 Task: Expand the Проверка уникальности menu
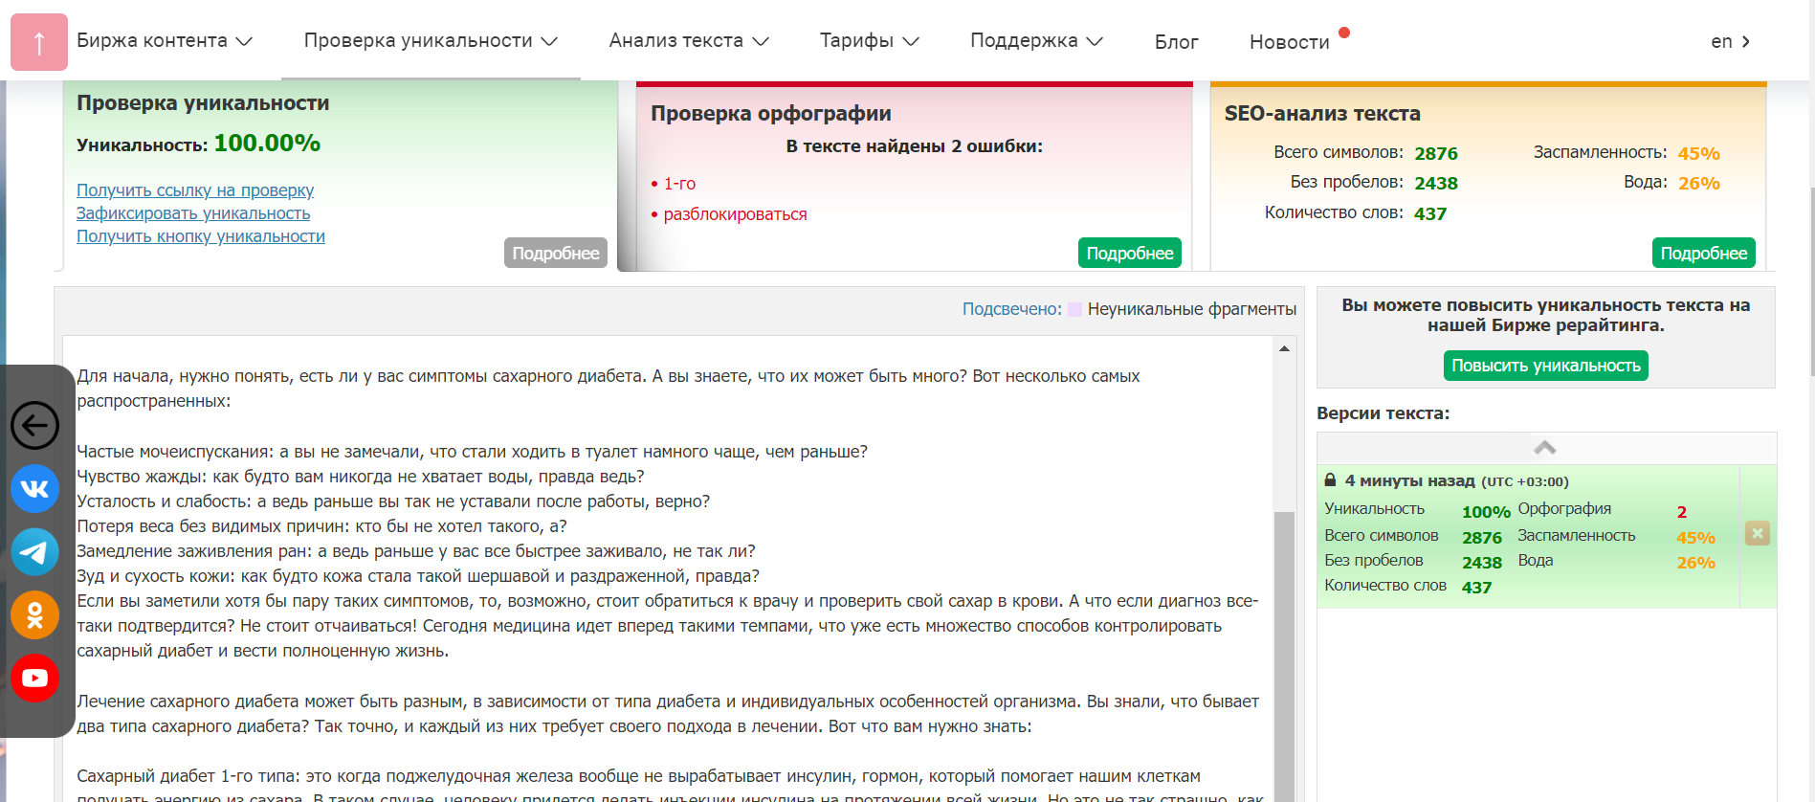pos(430,41)
